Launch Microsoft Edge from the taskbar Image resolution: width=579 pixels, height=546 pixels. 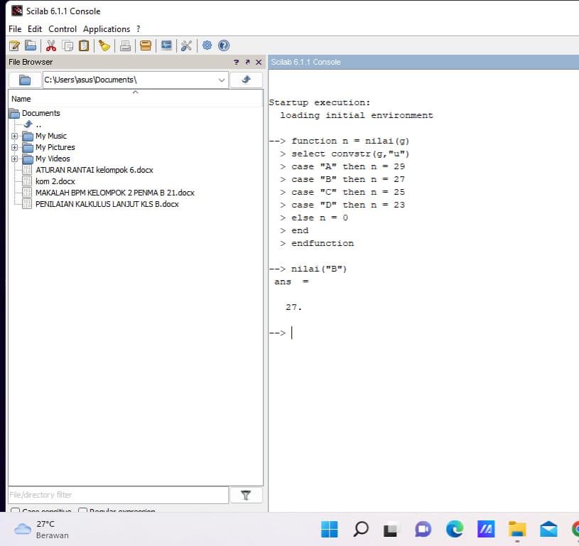455,530
